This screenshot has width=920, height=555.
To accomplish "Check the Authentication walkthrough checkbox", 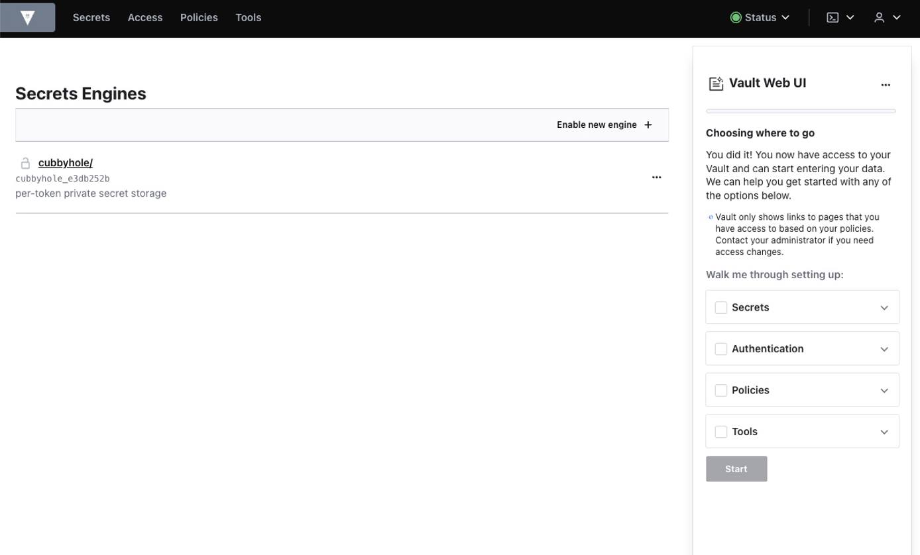I will [x=720, y=348].
